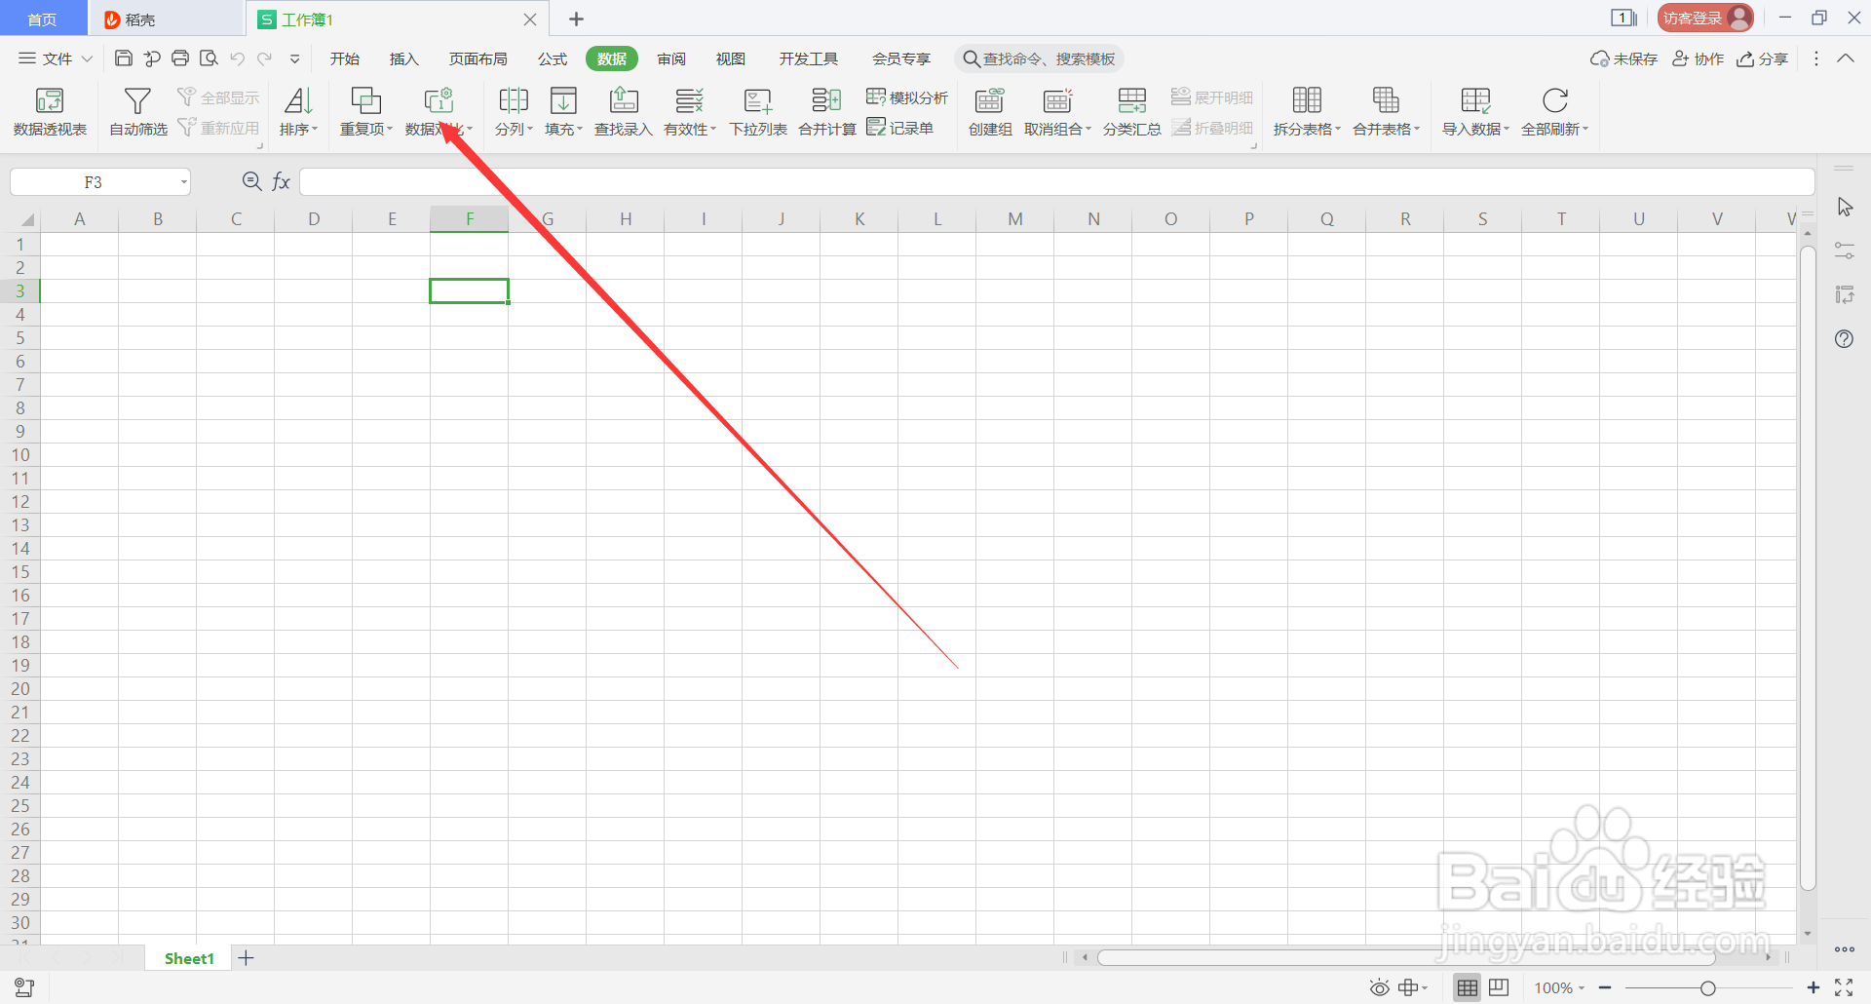Open the 拆分表格 split table dropdown

point(1307,112)
